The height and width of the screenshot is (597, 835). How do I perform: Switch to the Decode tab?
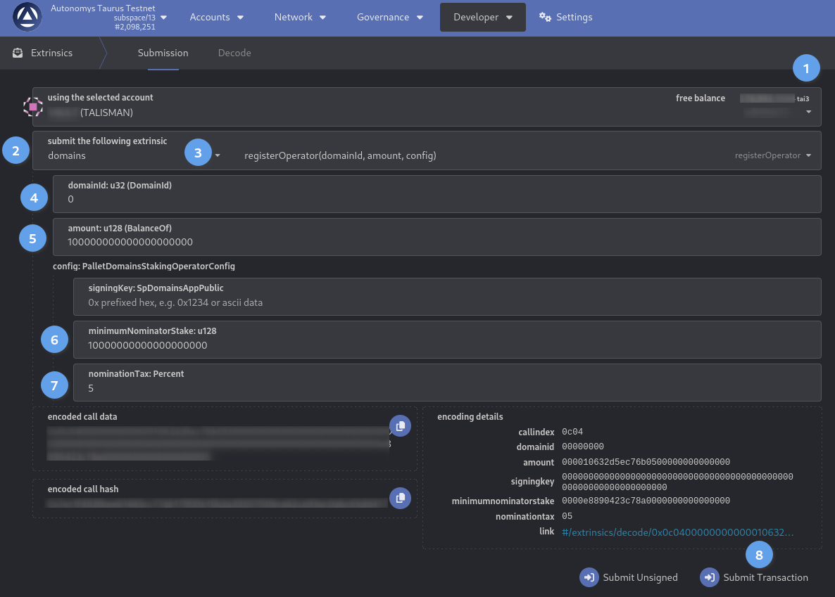[x=234, y=53]
